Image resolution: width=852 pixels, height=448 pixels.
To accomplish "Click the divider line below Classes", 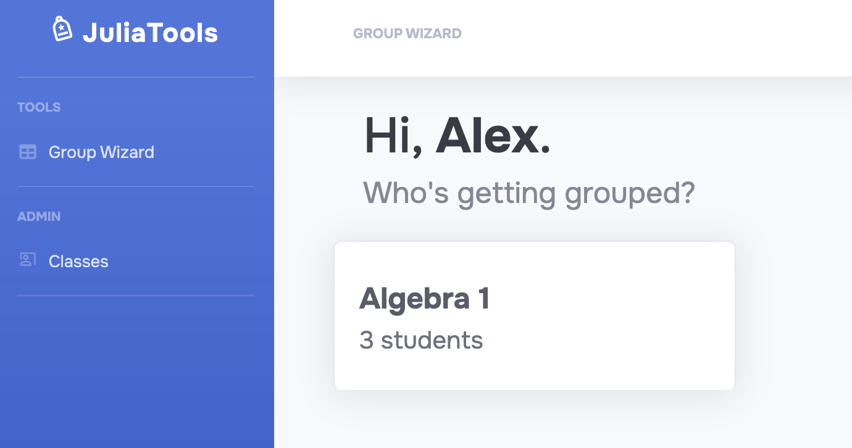I will pos(136,296).
